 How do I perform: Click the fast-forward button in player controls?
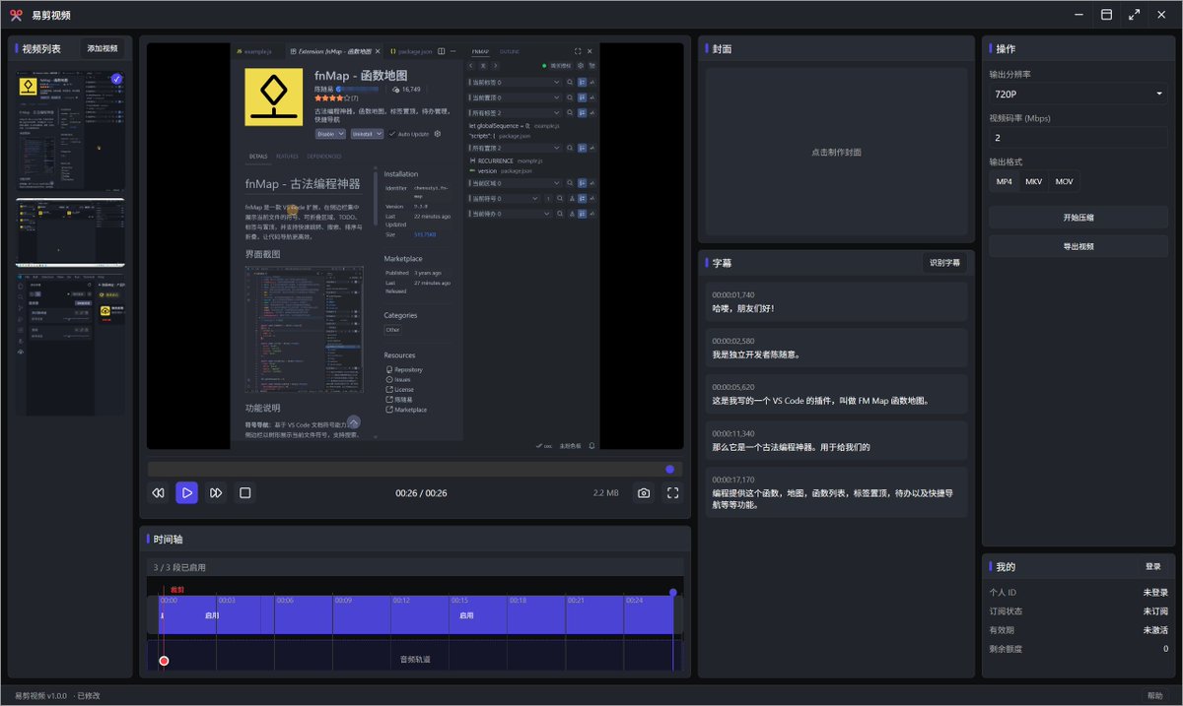tap(216, 492)
